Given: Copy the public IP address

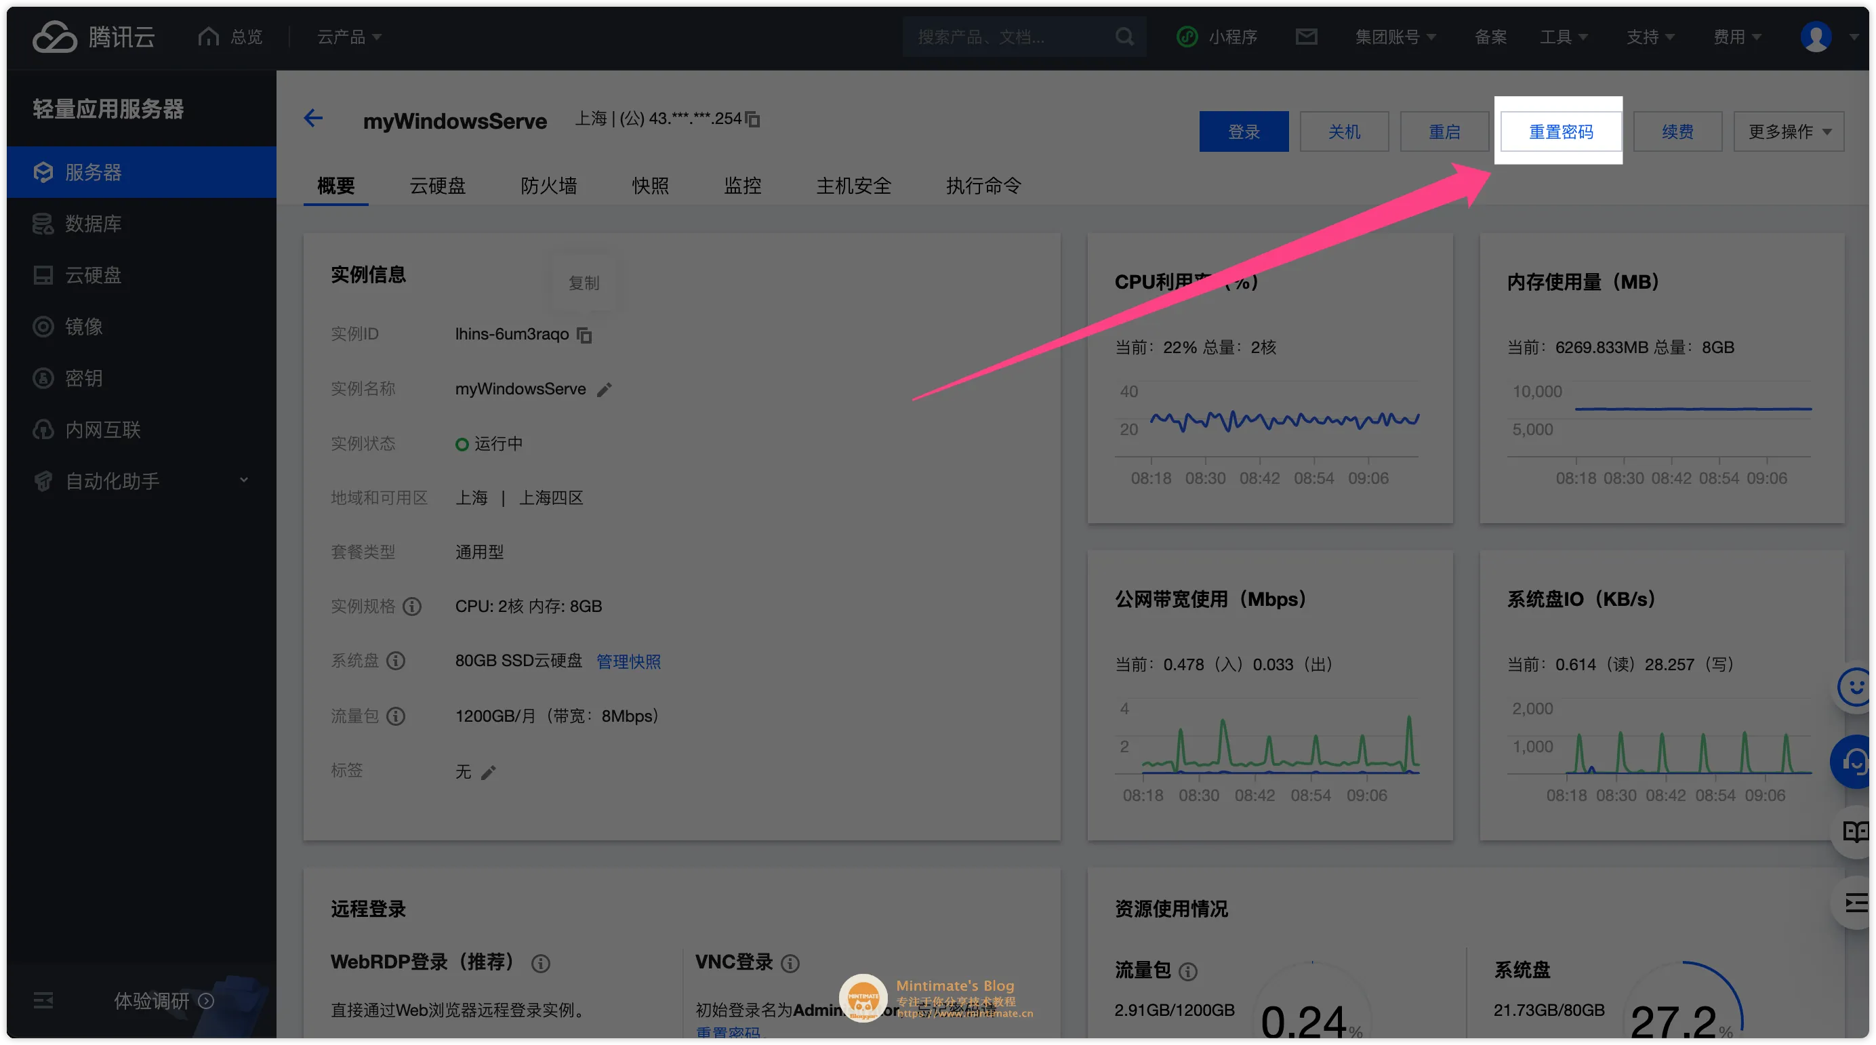Looking at the screenshot, I should pyautogui.click(x=752, y=119).
